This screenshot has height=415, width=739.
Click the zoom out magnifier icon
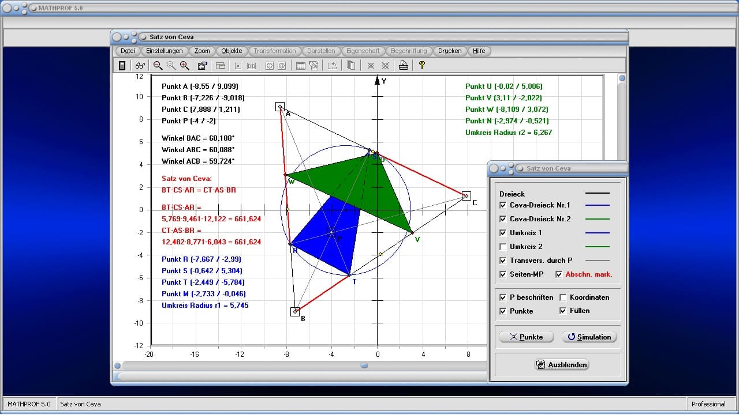[x=158, y=66]
